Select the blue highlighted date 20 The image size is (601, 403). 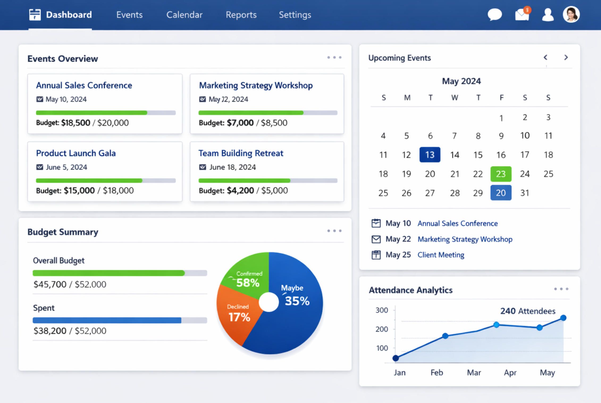pos(501,193)
